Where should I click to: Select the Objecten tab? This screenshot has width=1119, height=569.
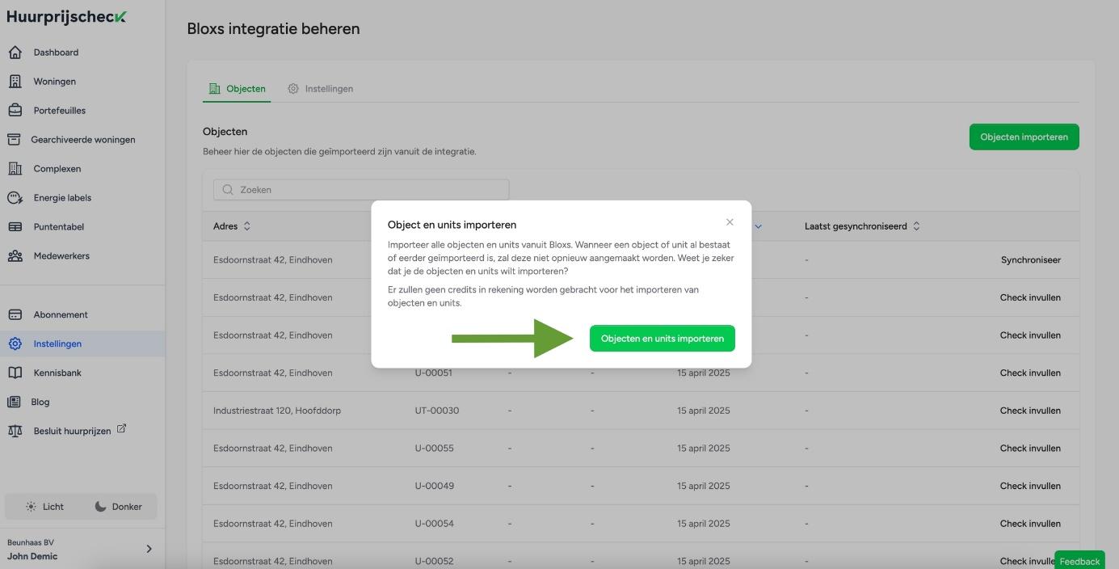(x=238, y=89)
